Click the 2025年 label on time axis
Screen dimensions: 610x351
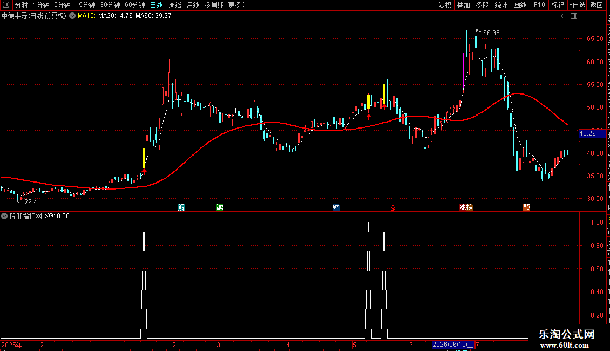[12, 345]
